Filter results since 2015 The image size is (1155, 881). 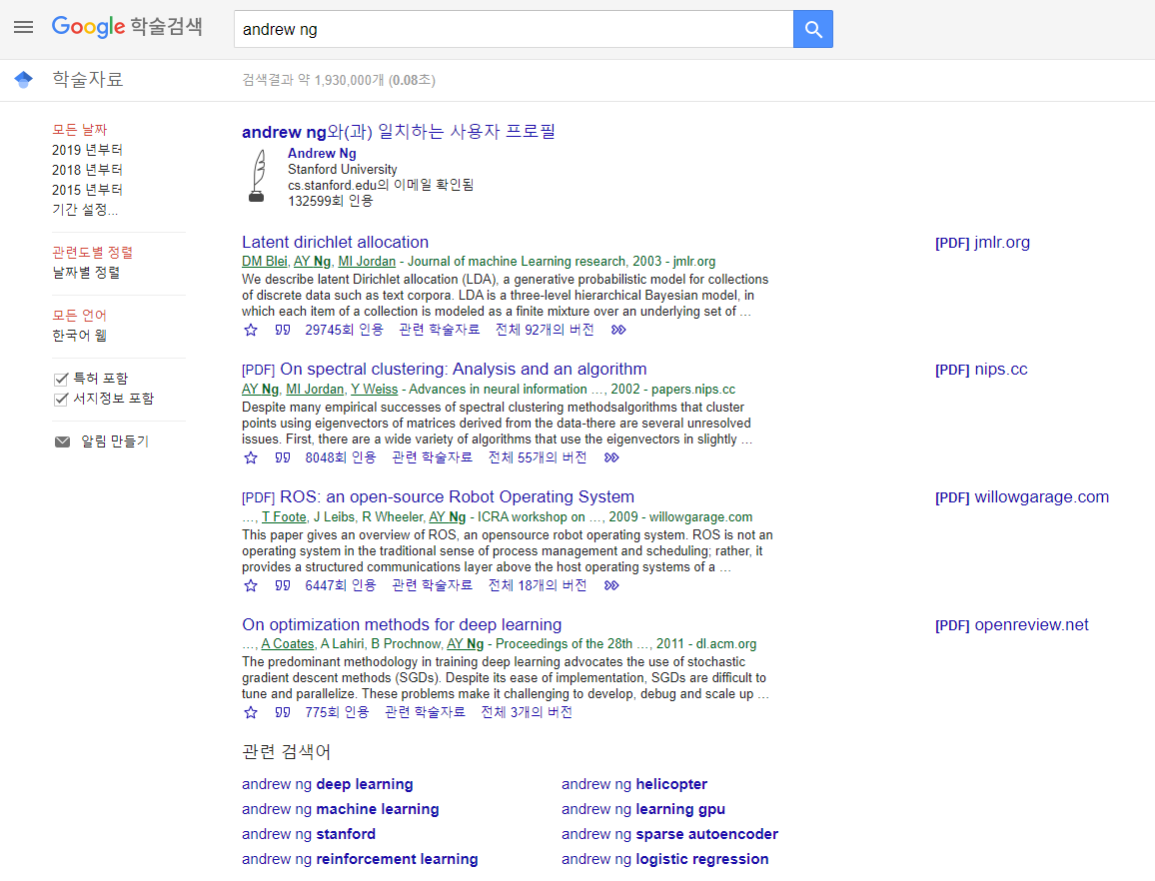(87, 190)
